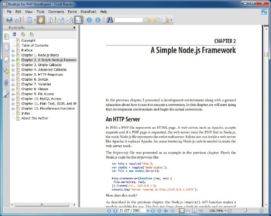This screenshot has width=271, height=216.
Task: Open the dropdown arrow beside page display icon
Action: click(35, 20)
